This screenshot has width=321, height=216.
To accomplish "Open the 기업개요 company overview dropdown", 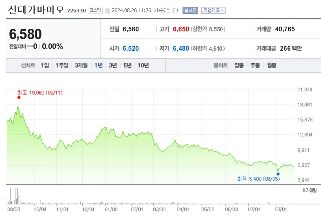I will 214,11.
